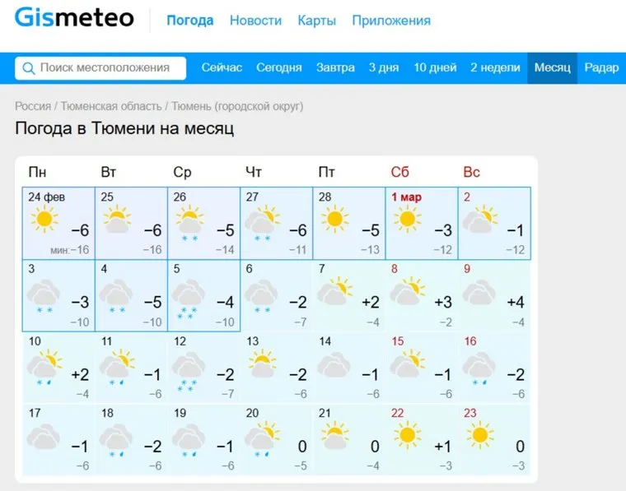The image size is (626, 491).
Task: Click the partly sunny icon for March 7
Action: (334, 291)
